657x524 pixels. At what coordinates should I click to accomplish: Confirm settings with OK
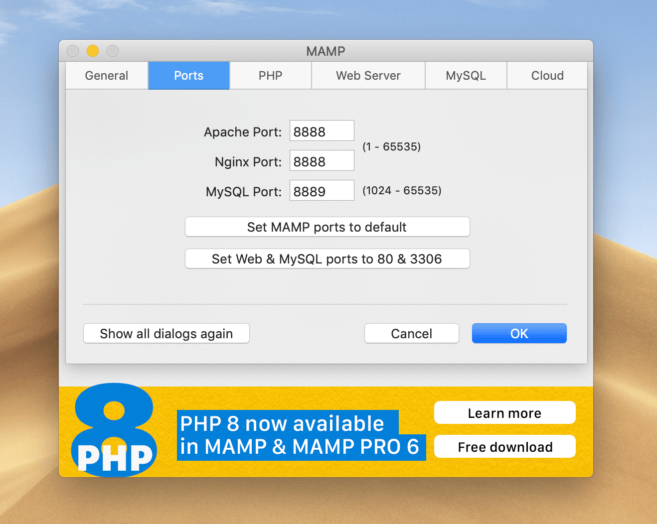tap(519, 333)
